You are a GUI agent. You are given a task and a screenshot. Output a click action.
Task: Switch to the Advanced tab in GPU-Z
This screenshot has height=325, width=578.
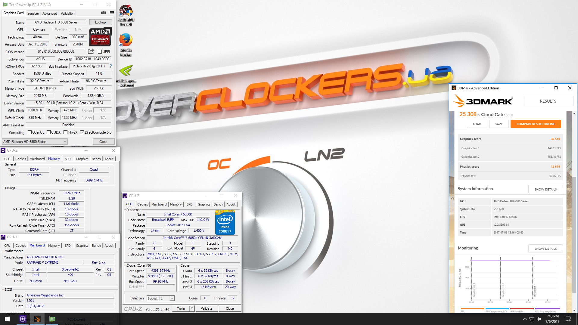pyautogui.click(x=50, y=14)
